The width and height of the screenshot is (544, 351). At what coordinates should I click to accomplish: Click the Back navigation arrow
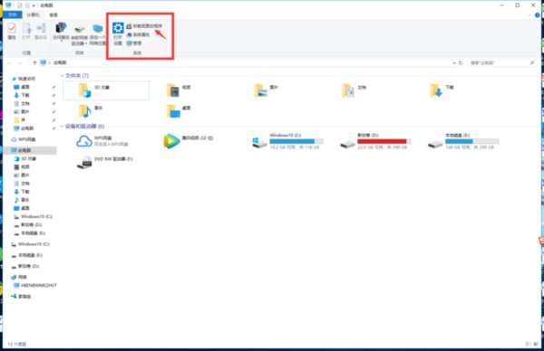click(x=9, y=62)
